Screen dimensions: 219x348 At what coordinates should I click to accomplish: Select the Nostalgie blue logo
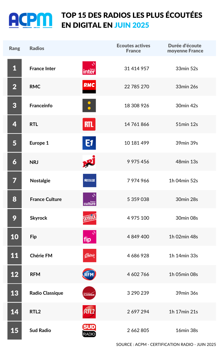(x=90, y=180)
